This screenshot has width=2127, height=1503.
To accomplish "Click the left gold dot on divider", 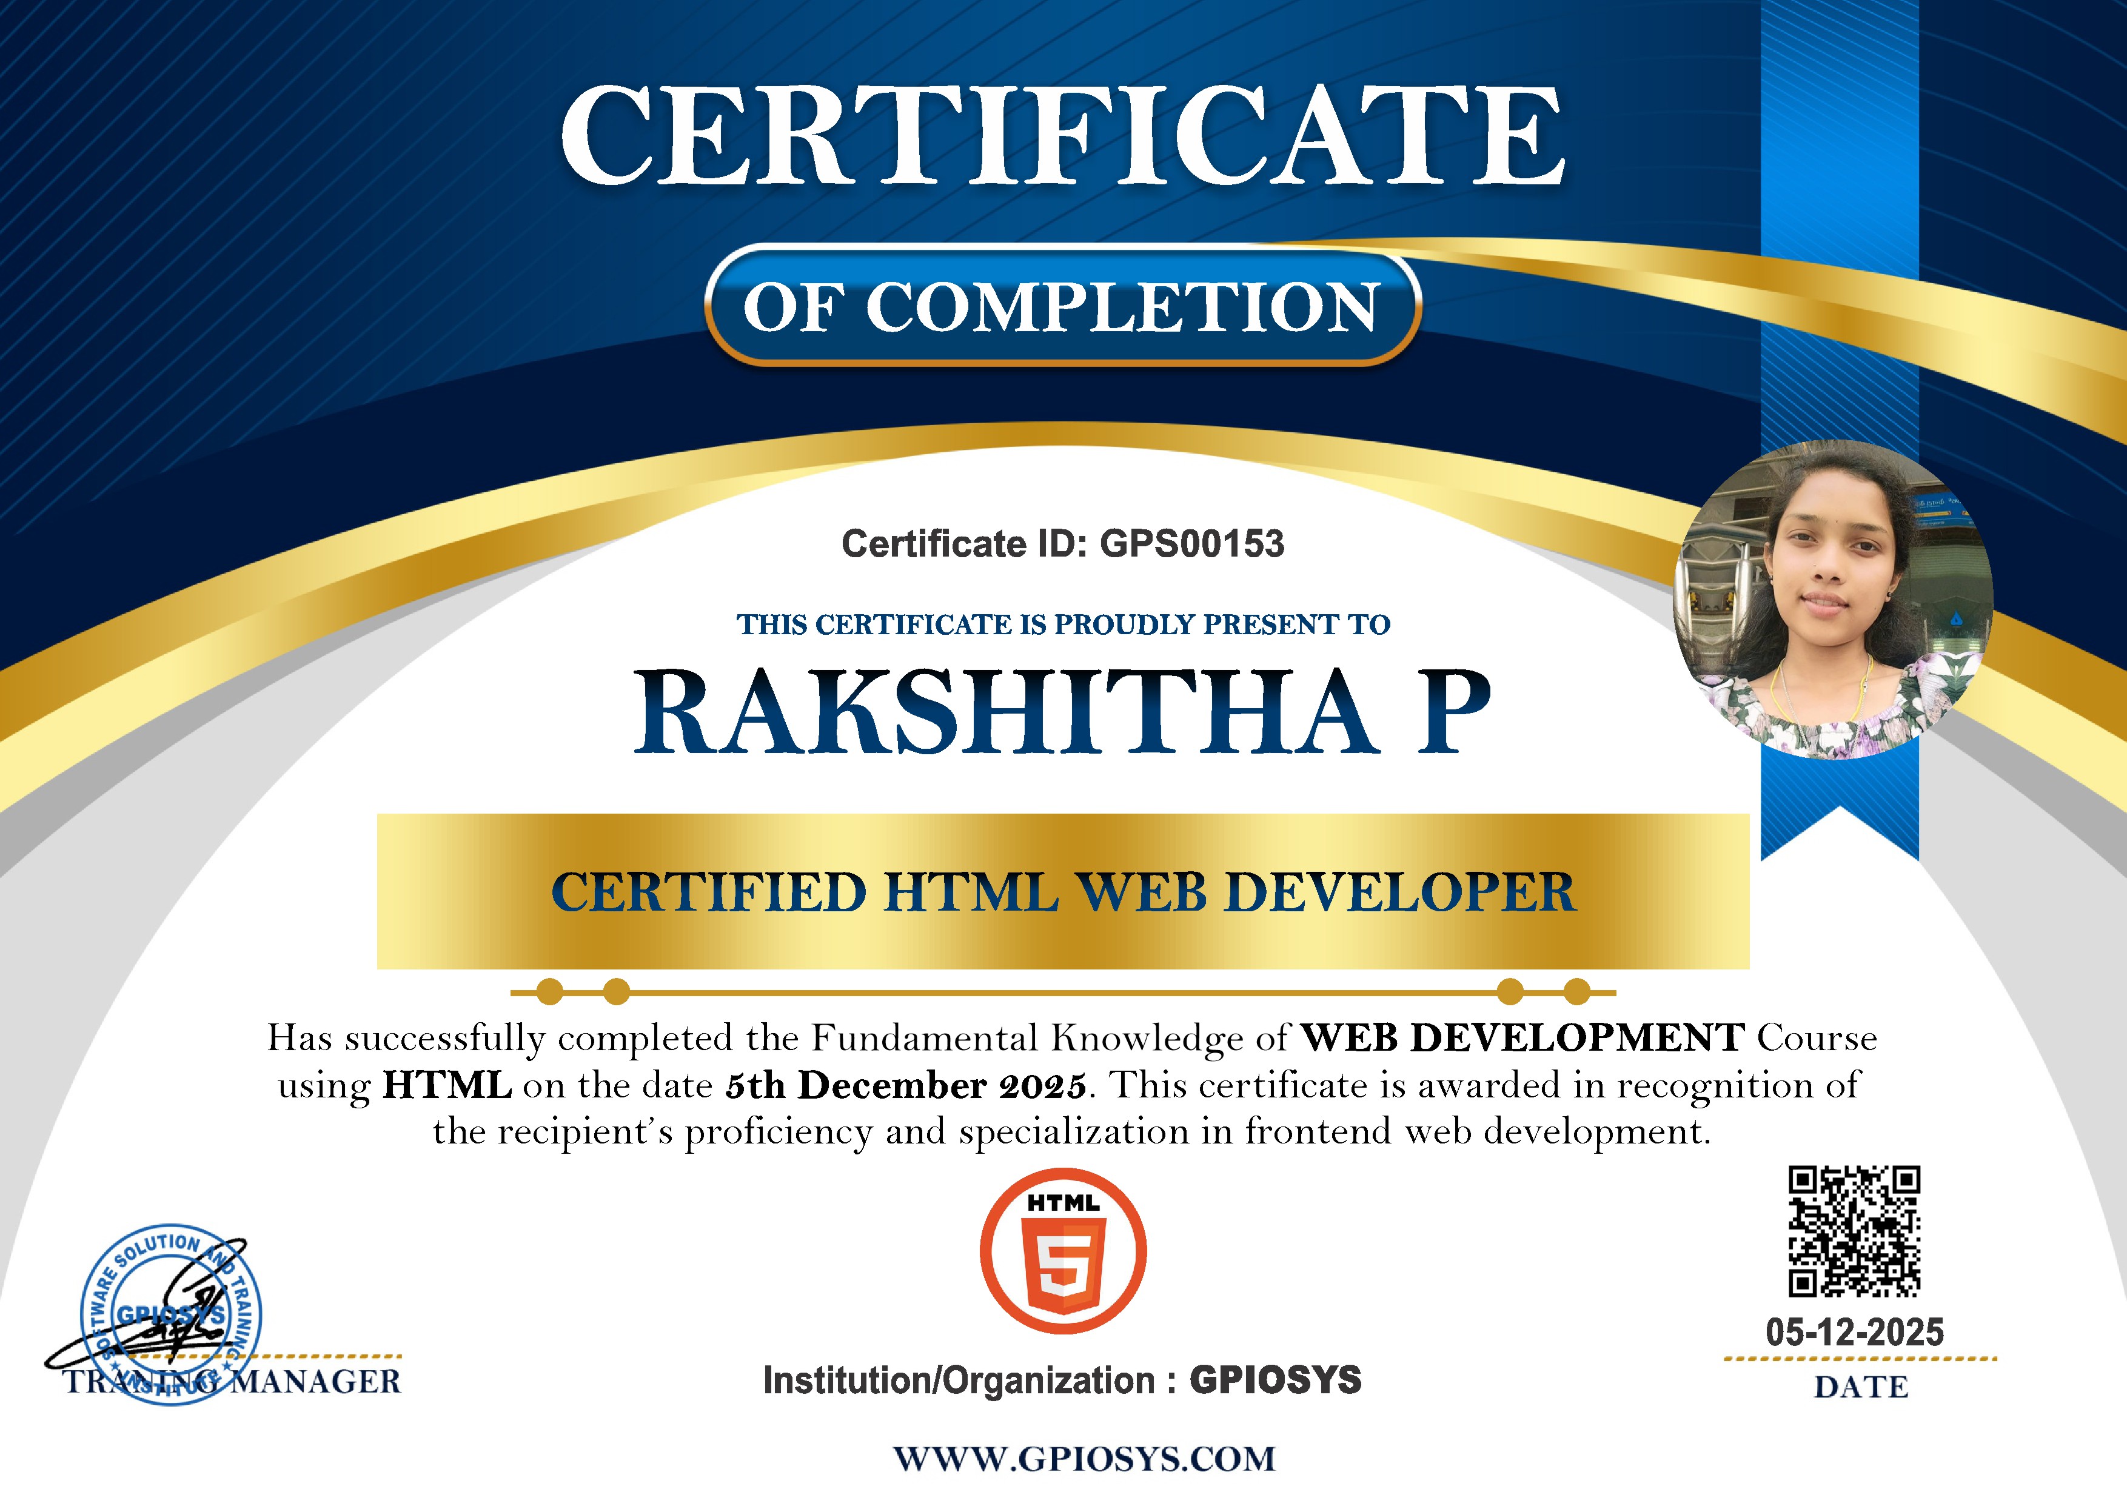I will tap(549, 992).
